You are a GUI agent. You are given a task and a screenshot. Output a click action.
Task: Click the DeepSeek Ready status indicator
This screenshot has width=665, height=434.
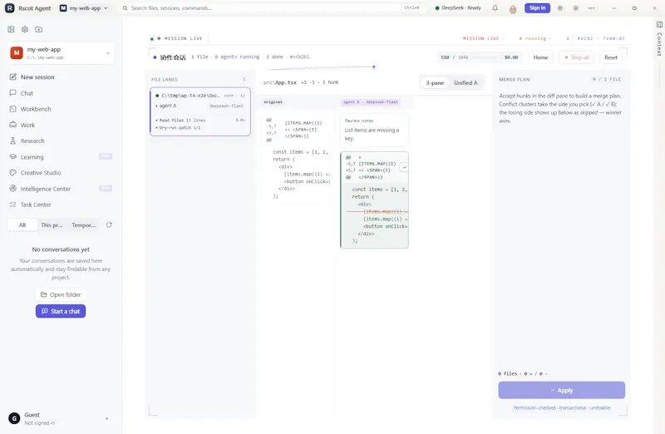point(458,8)
